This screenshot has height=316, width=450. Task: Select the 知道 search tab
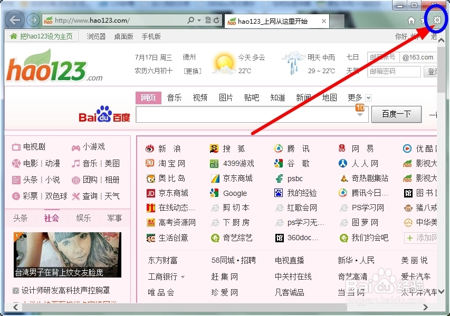[277, 97]
